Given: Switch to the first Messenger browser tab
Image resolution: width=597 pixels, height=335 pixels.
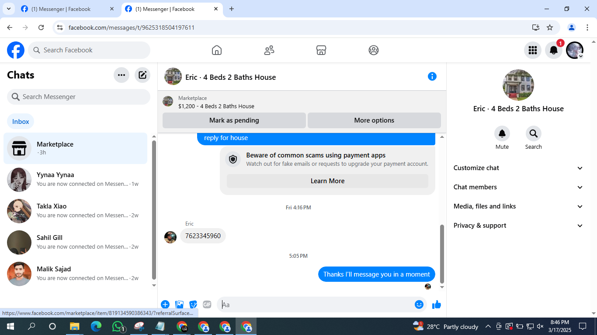Looking at the screenshot, I should click(x=68, y=9).
